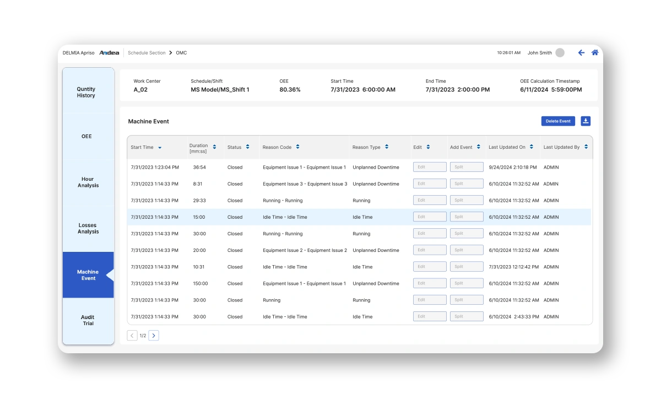Click the Start Time sort arrow
Image resolution: width=661 pixels, height=399 pixels.
[160, 147]
